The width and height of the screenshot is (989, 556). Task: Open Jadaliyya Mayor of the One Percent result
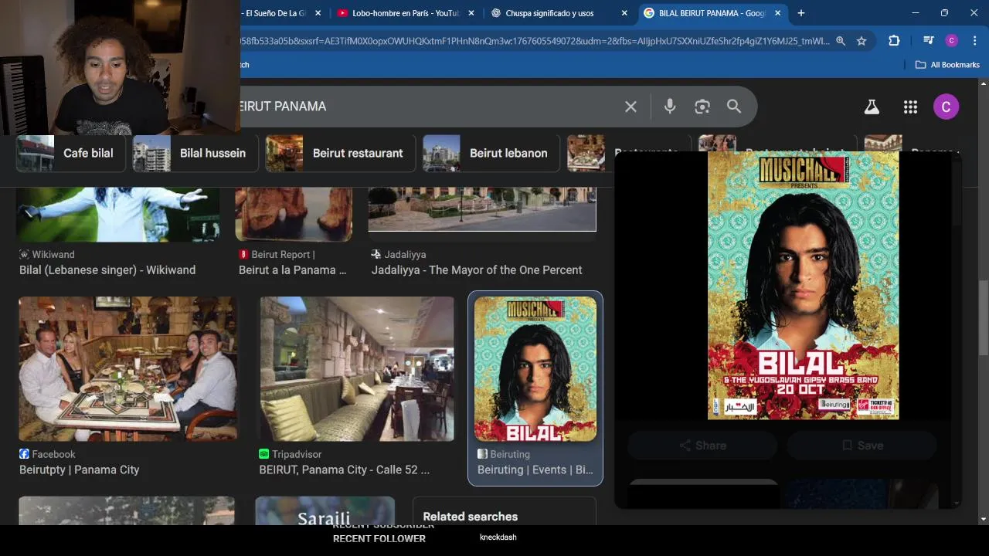point(477,270)
